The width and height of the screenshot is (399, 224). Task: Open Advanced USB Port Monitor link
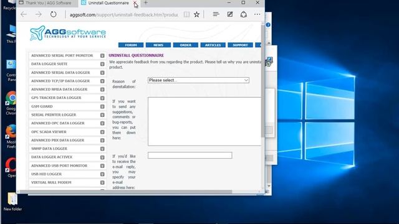[59, 166]
